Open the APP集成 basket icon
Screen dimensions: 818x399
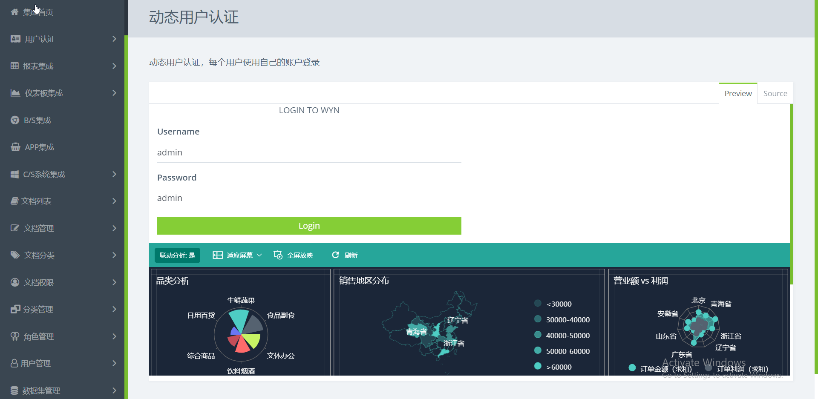tap(15, 147)
